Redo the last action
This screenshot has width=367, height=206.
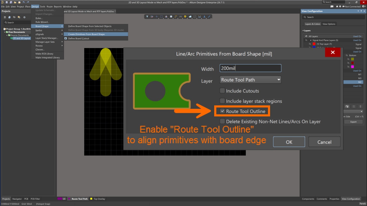[x=28, y=2]
